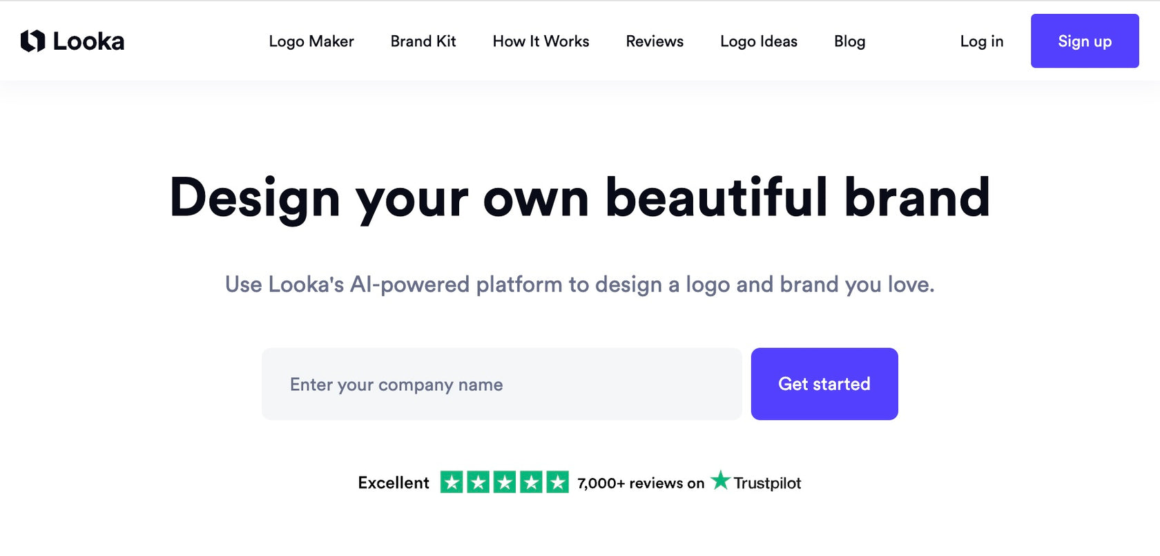Click the Excellent rating label
This screenshot has height=556, width=1160.
tap(394, 483)
